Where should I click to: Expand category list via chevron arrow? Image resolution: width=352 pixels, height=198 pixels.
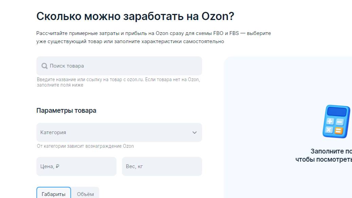click(194, 132)
